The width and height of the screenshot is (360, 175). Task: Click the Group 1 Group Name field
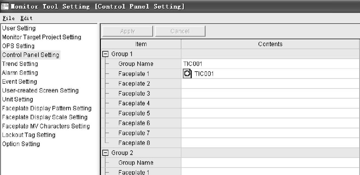270,64
